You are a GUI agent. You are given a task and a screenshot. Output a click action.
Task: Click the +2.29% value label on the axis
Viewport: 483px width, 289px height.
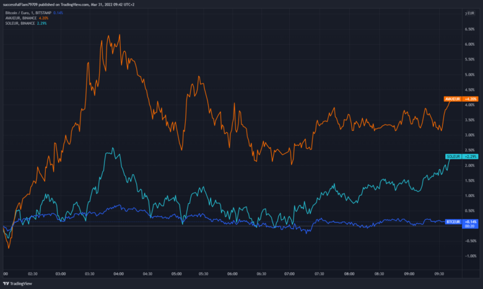471,157
